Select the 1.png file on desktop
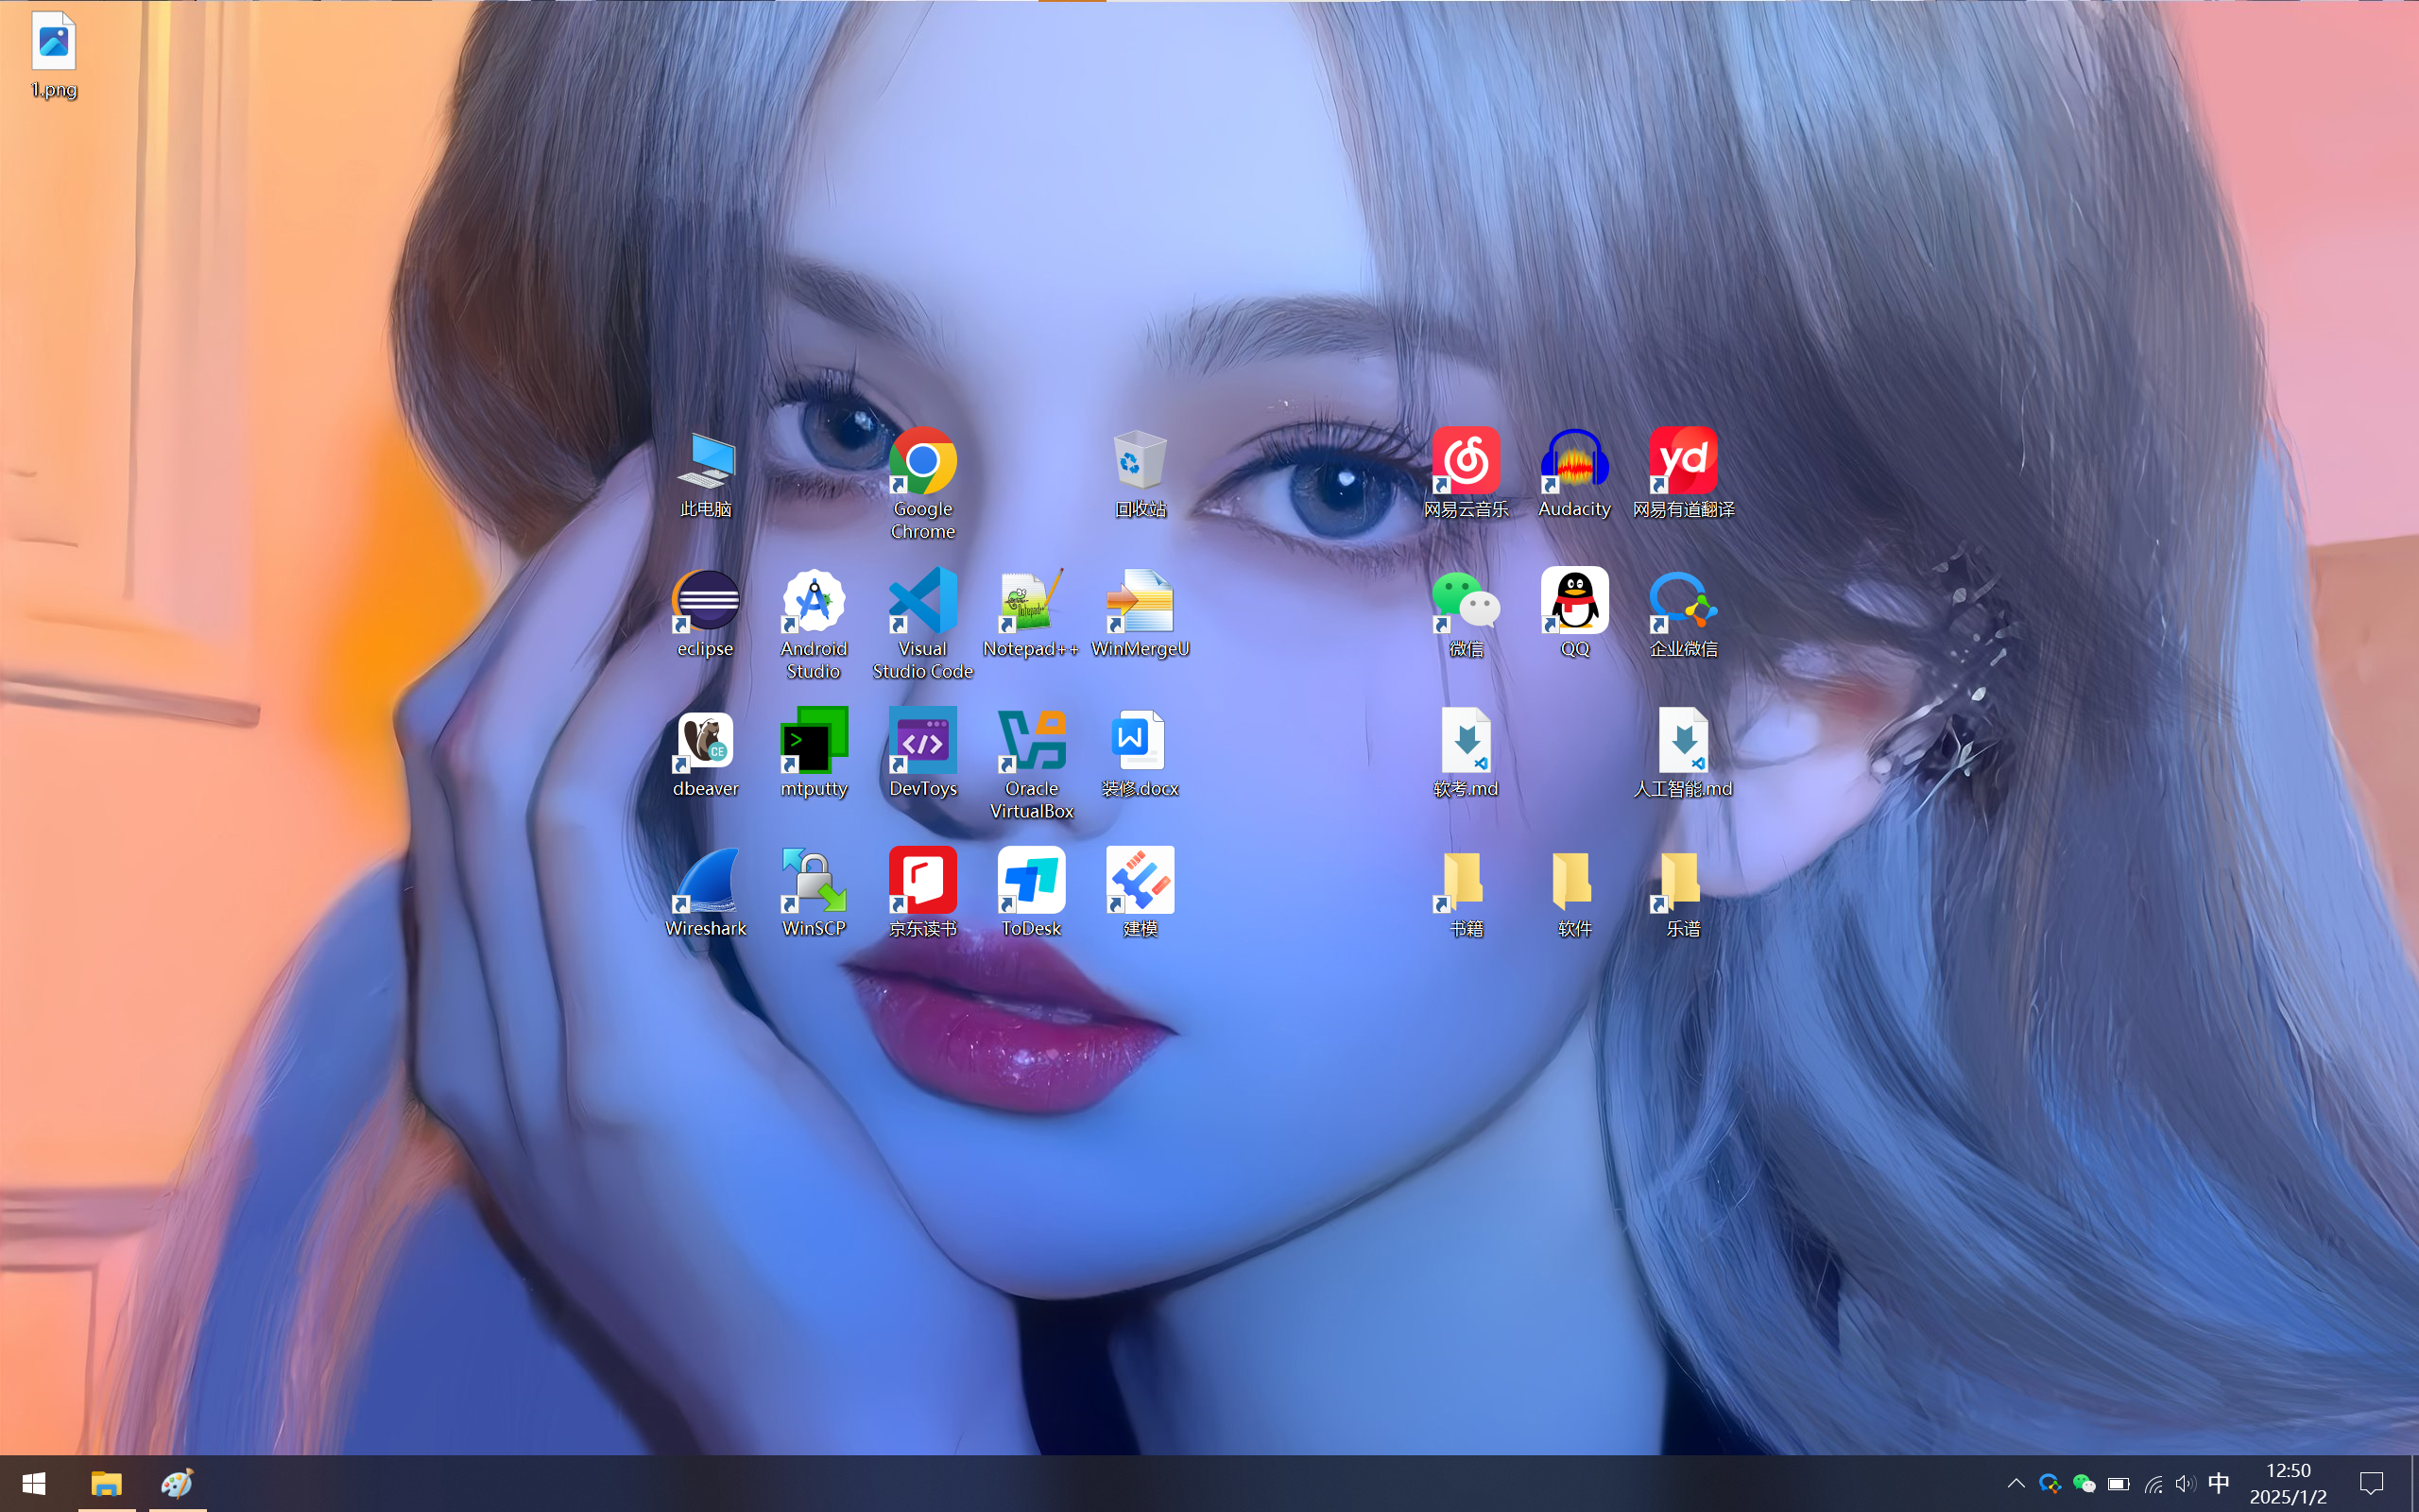This screenshot has width=2419, height=1512. point(53,55)
